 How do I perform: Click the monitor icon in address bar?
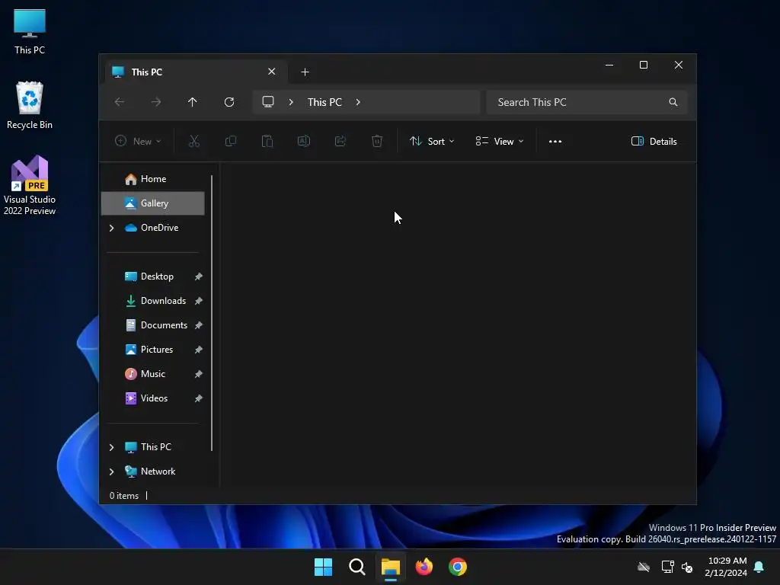click(268, 102)
